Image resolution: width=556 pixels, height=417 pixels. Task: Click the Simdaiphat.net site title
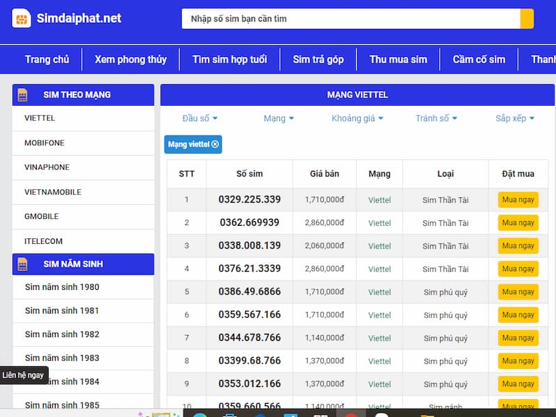click(79, 18)
